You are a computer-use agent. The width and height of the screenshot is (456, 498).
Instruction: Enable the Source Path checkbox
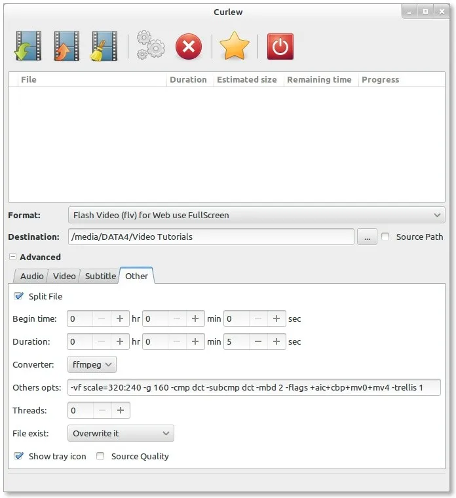pos(385,237)
